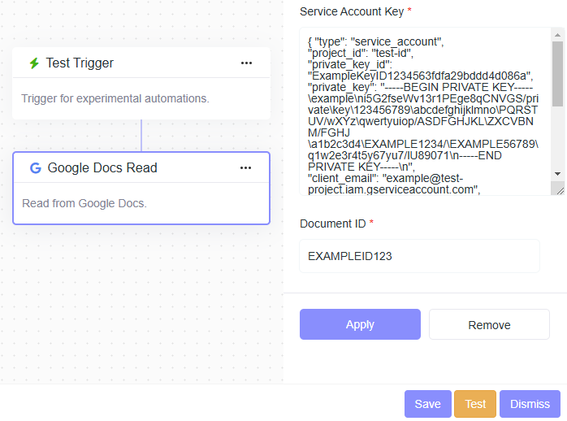Run the orange Test button
The image size is (567, 421).
[x=475, y=404]
